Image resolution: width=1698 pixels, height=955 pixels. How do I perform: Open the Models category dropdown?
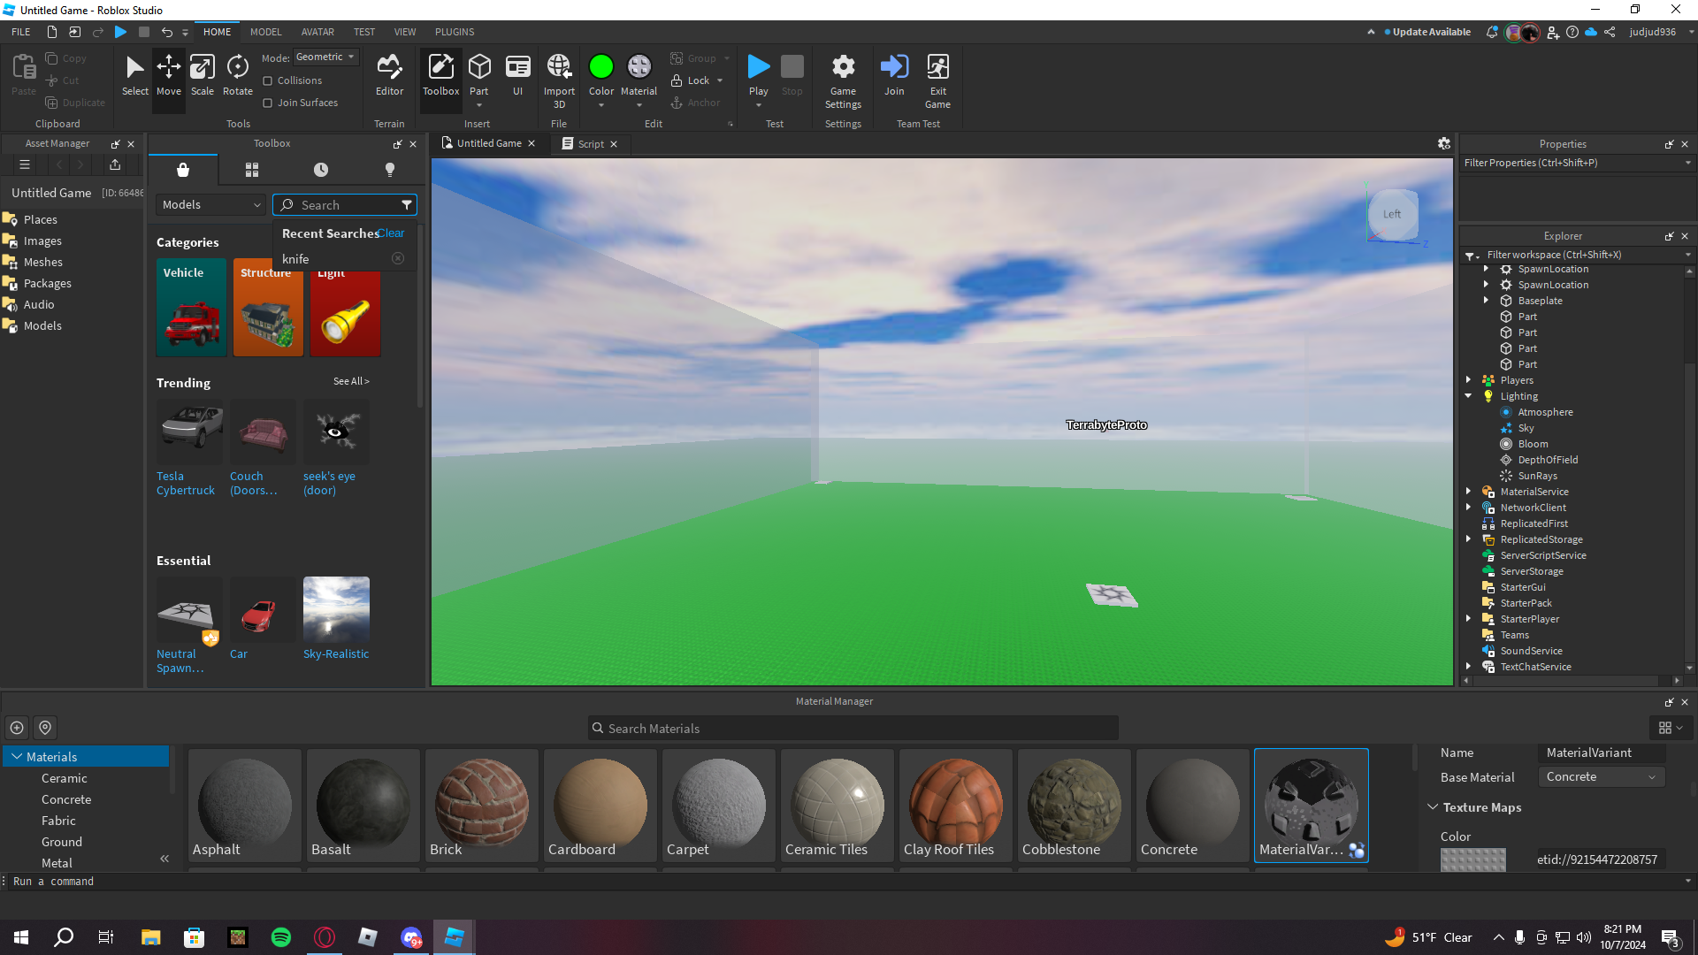(211, 205)
